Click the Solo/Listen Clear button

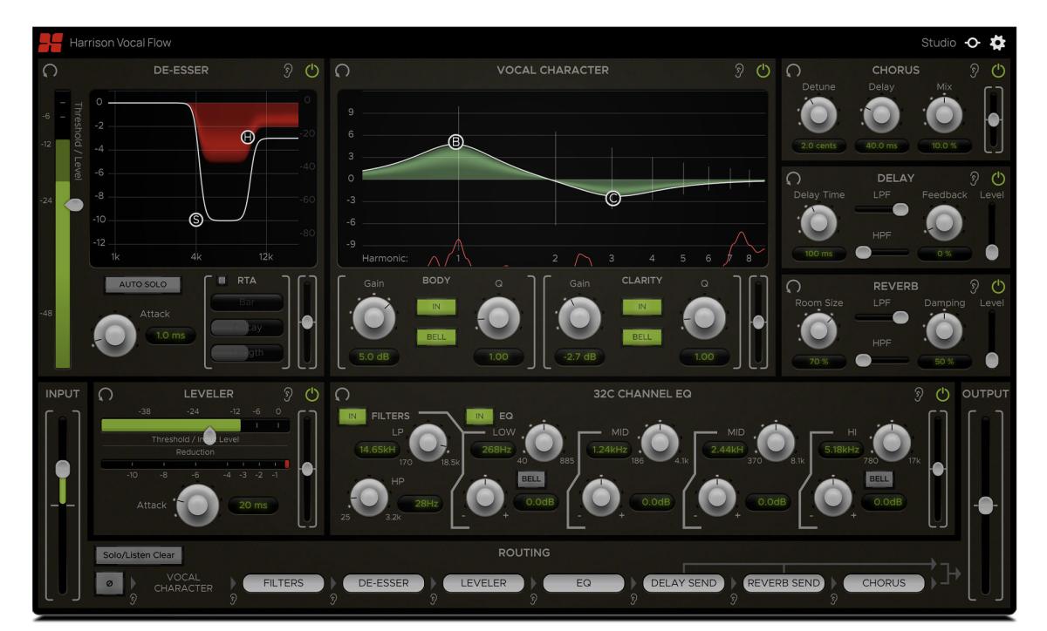point(140,554)
